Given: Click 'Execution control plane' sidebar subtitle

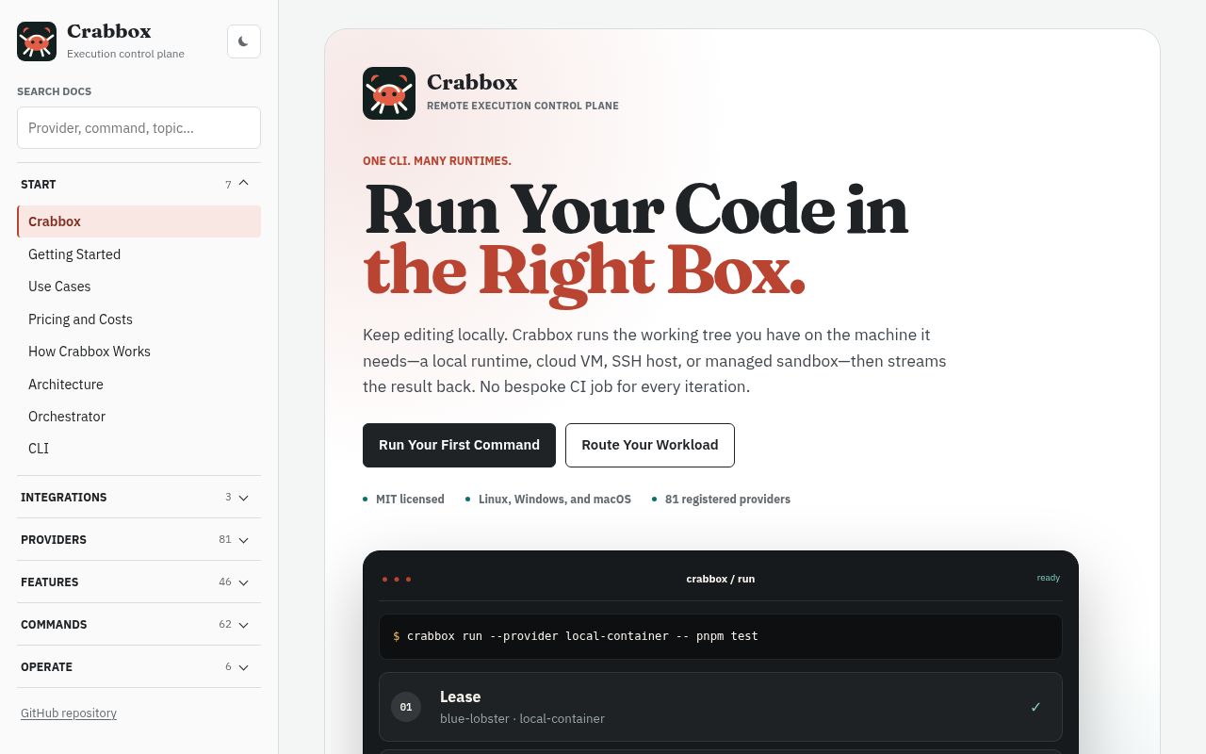Looking at the screenshot, I should point(125,54).
